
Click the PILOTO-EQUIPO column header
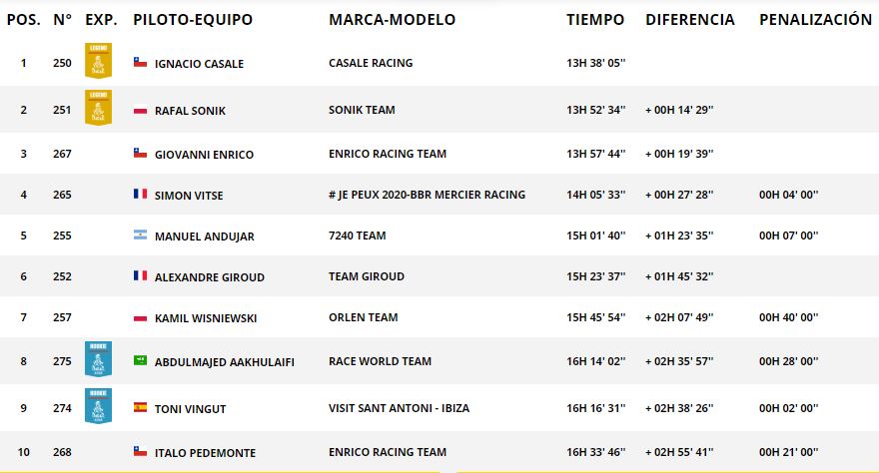(193, 20)
